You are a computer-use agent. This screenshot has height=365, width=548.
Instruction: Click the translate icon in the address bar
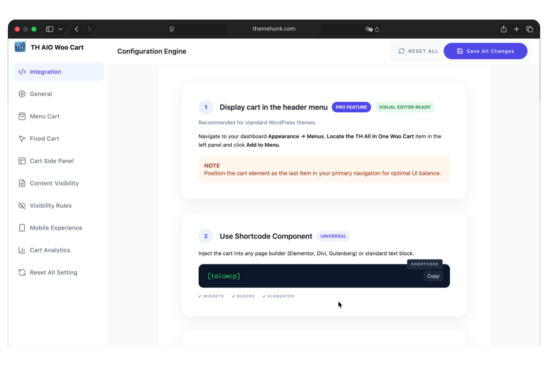click(x=369, y=29)
